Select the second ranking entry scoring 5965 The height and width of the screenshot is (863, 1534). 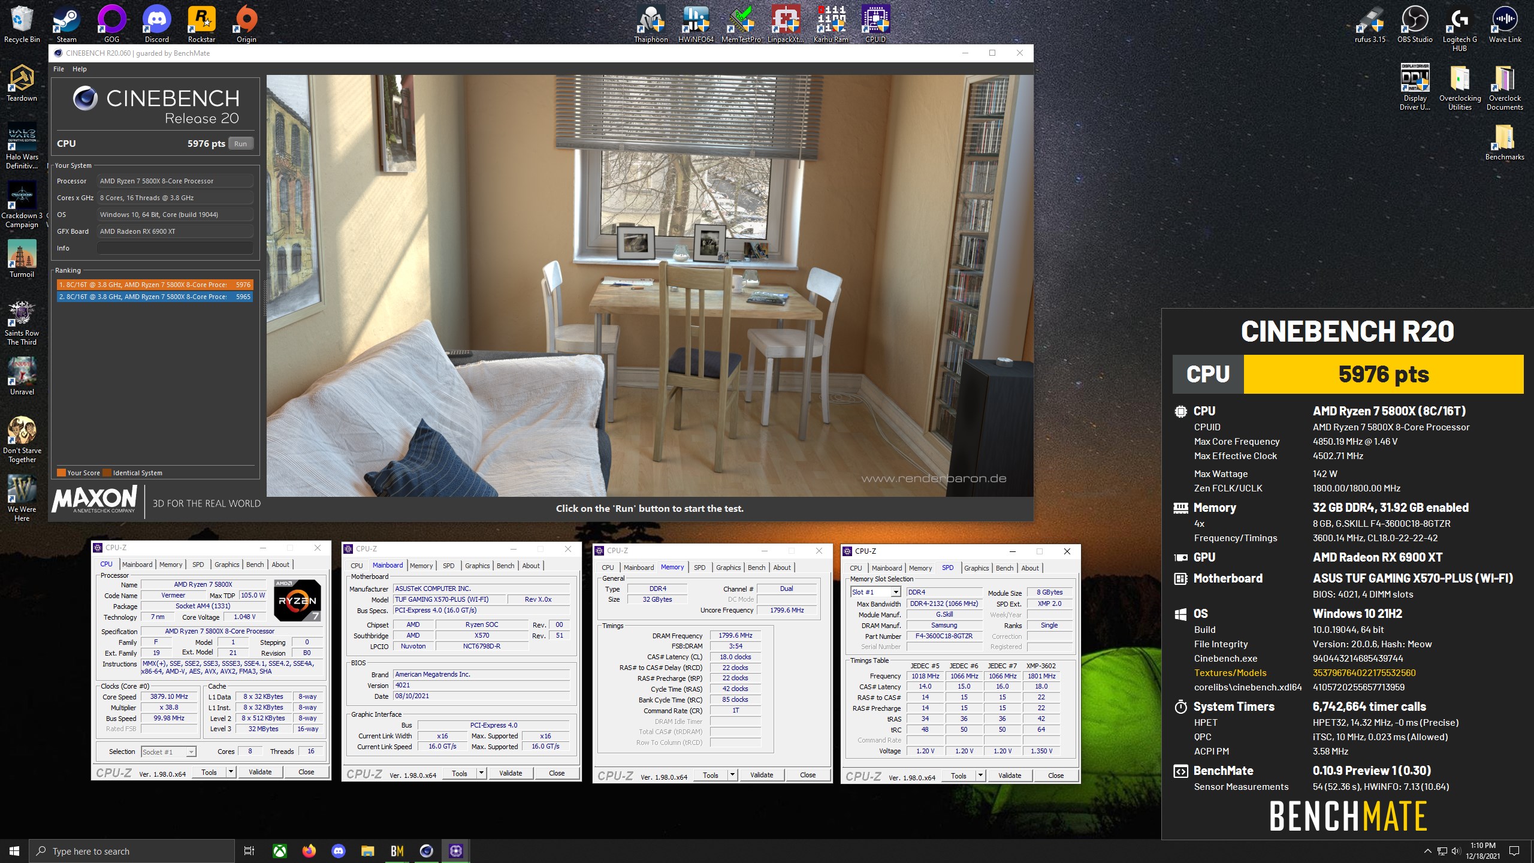pyautogui.click(x=155, y=297)
